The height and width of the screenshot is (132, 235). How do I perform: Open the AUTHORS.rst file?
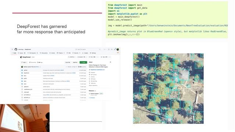[x=27, y=95]
